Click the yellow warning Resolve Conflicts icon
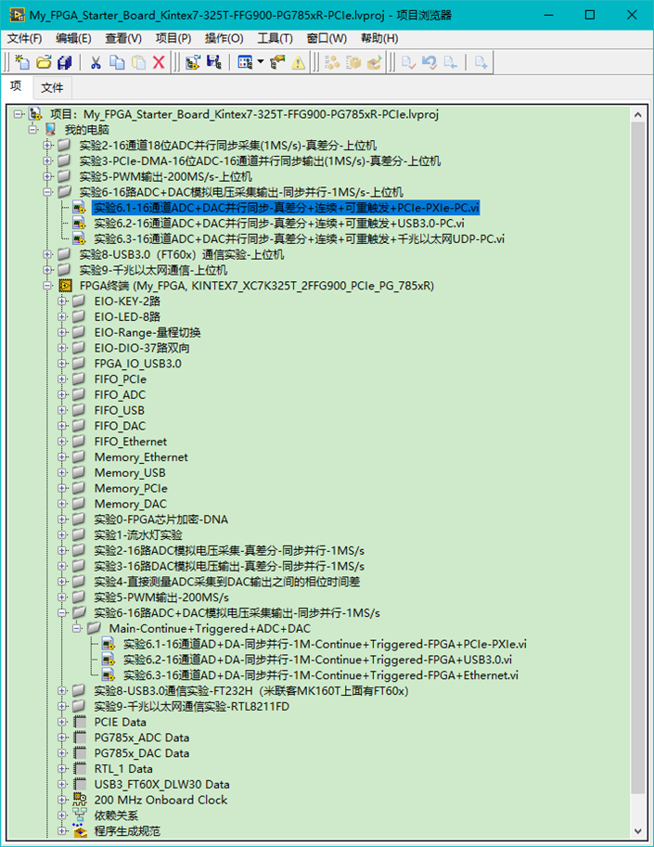654x847 pixels. click(298, 62)
